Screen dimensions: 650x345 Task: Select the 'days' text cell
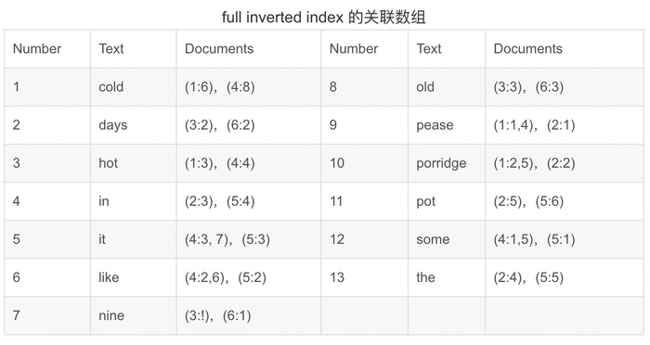tap(133, 125)
